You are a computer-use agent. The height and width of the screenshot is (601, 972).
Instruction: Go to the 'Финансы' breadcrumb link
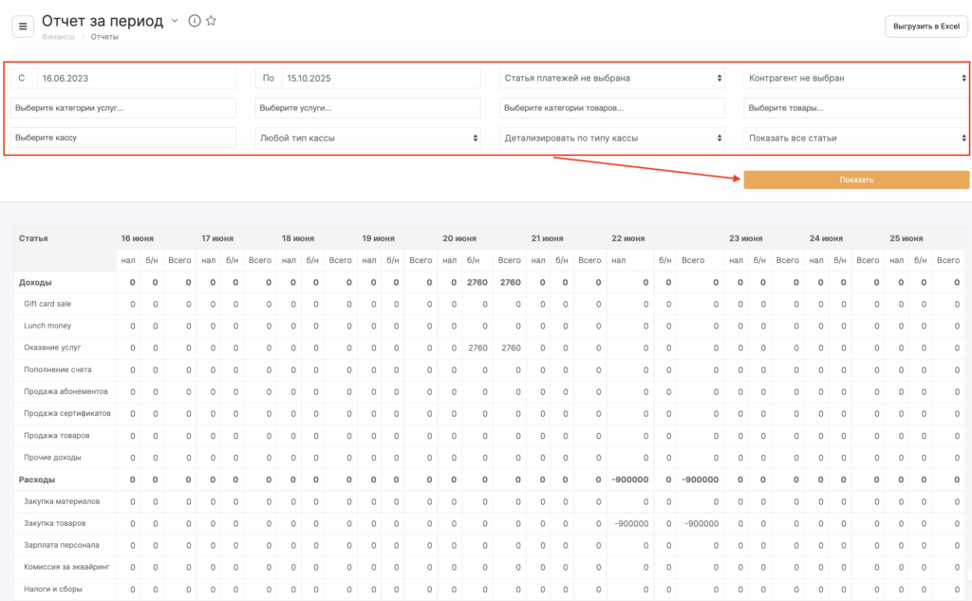[58, 37]
